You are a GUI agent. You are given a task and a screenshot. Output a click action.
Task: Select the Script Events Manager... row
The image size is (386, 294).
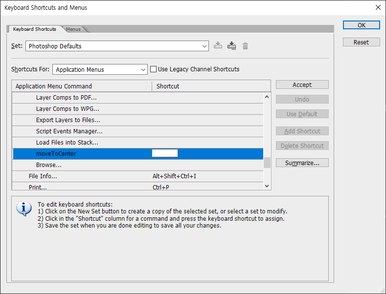[137, 131]
